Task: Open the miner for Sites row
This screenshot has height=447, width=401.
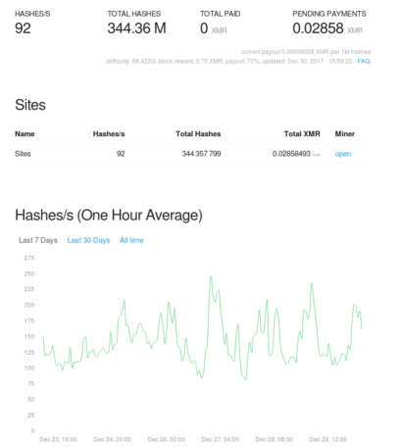Action: 343,154
